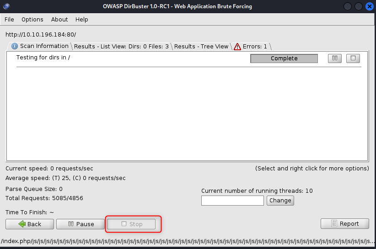This screenshot has height=249, width=376.
Task: Click 'Time To Finish: ~' text
Action: [29, 212]
